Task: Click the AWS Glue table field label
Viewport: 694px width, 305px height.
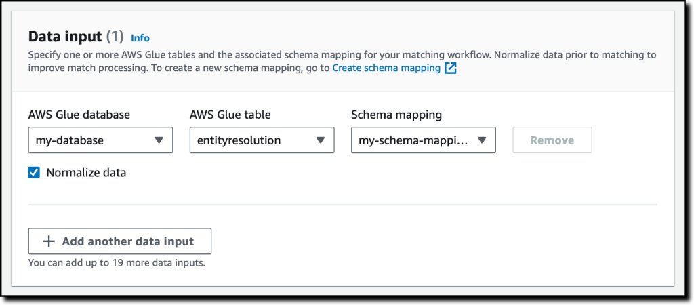Action: [x=230, y=115]
